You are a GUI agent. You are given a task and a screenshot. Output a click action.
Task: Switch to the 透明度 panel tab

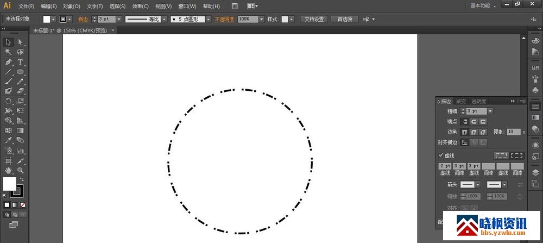point(479,101)
